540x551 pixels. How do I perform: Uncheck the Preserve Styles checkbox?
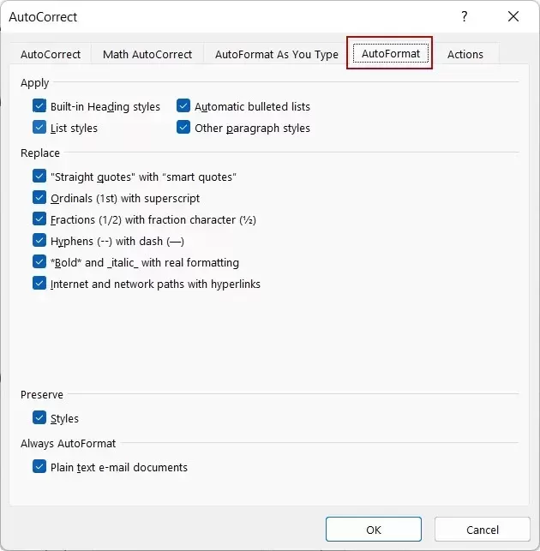pos(39,418)
